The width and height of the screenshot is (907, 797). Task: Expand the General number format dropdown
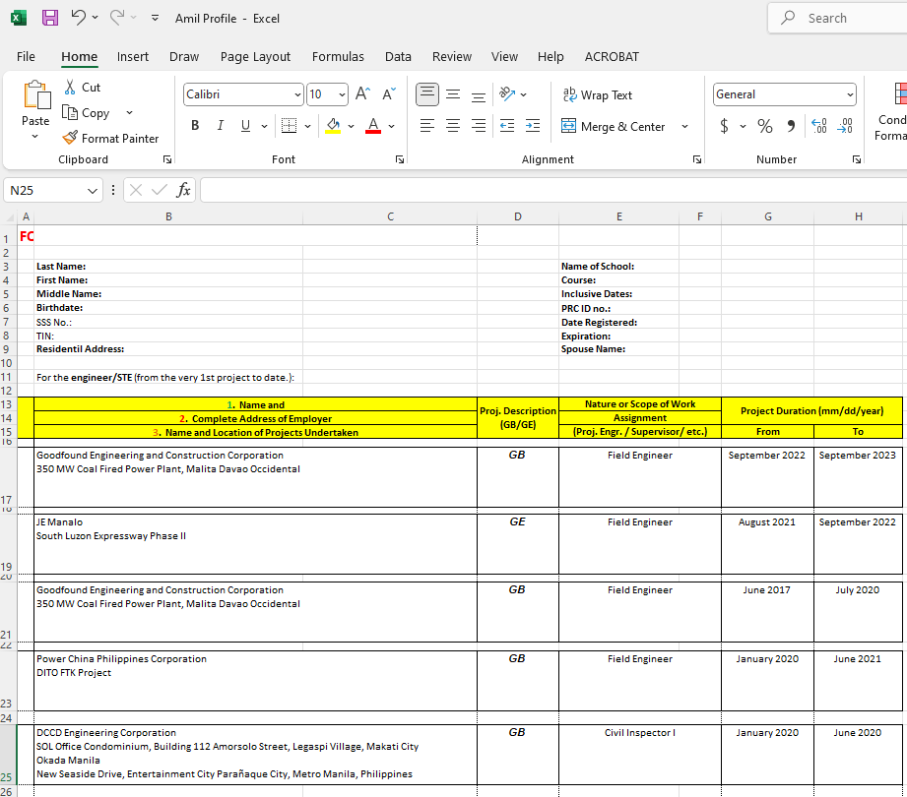point(850,95)
